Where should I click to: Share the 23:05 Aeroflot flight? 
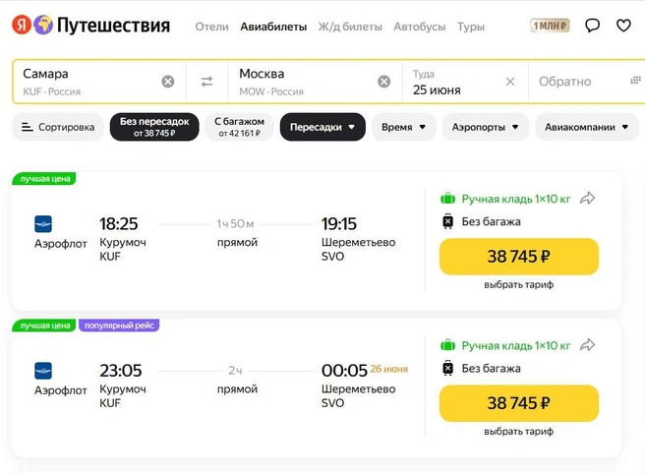[x=588, y=345]
